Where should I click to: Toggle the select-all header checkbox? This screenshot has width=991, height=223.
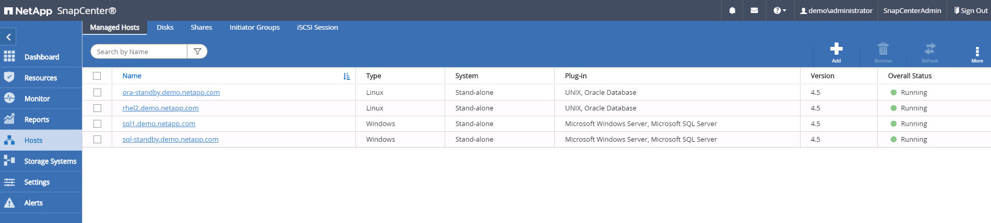pyautogui.click(x=97, y=76)
